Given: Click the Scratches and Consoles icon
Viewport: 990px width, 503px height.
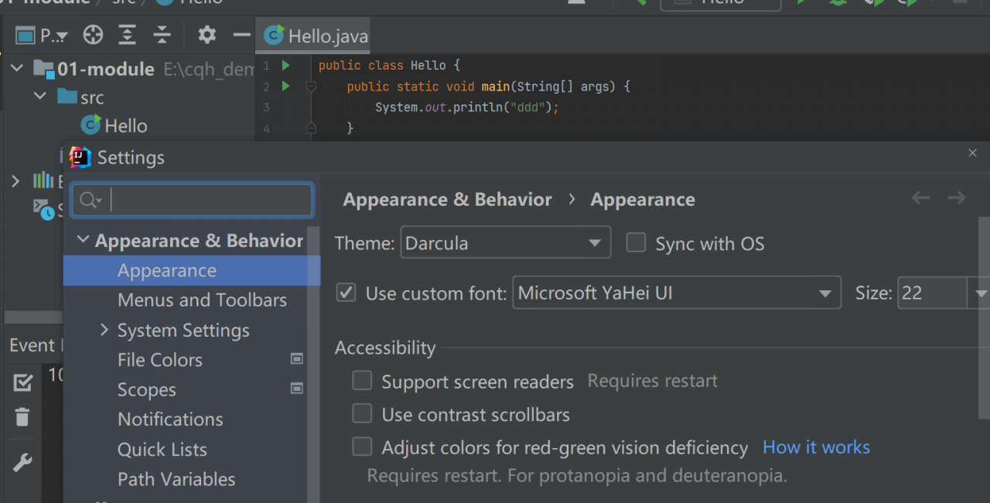Looking at the screenshot, I should [43, 208].
